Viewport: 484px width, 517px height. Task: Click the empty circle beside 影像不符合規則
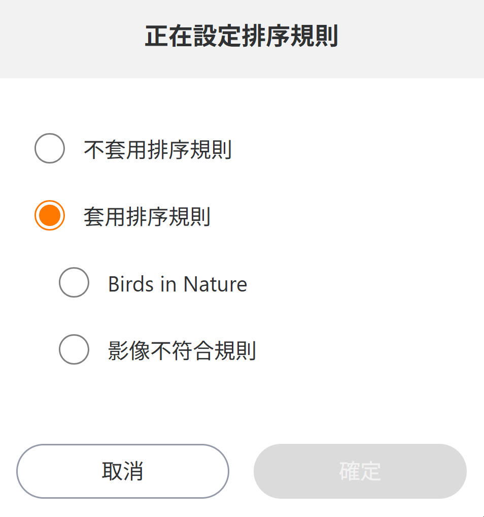pyautogui.click(x=74, y=349)
